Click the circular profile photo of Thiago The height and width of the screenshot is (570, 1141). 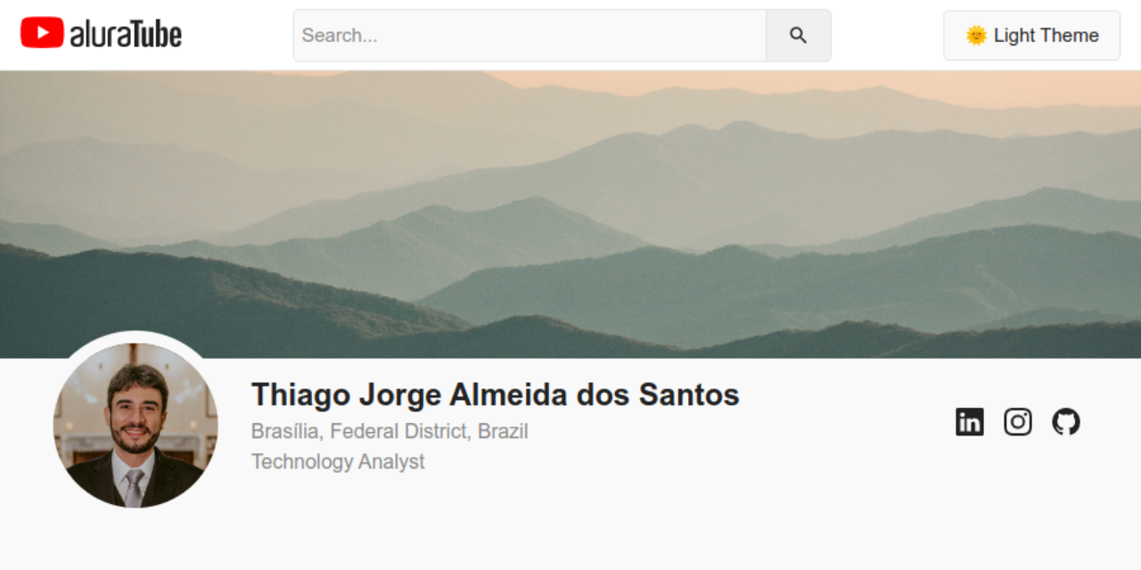135,426
